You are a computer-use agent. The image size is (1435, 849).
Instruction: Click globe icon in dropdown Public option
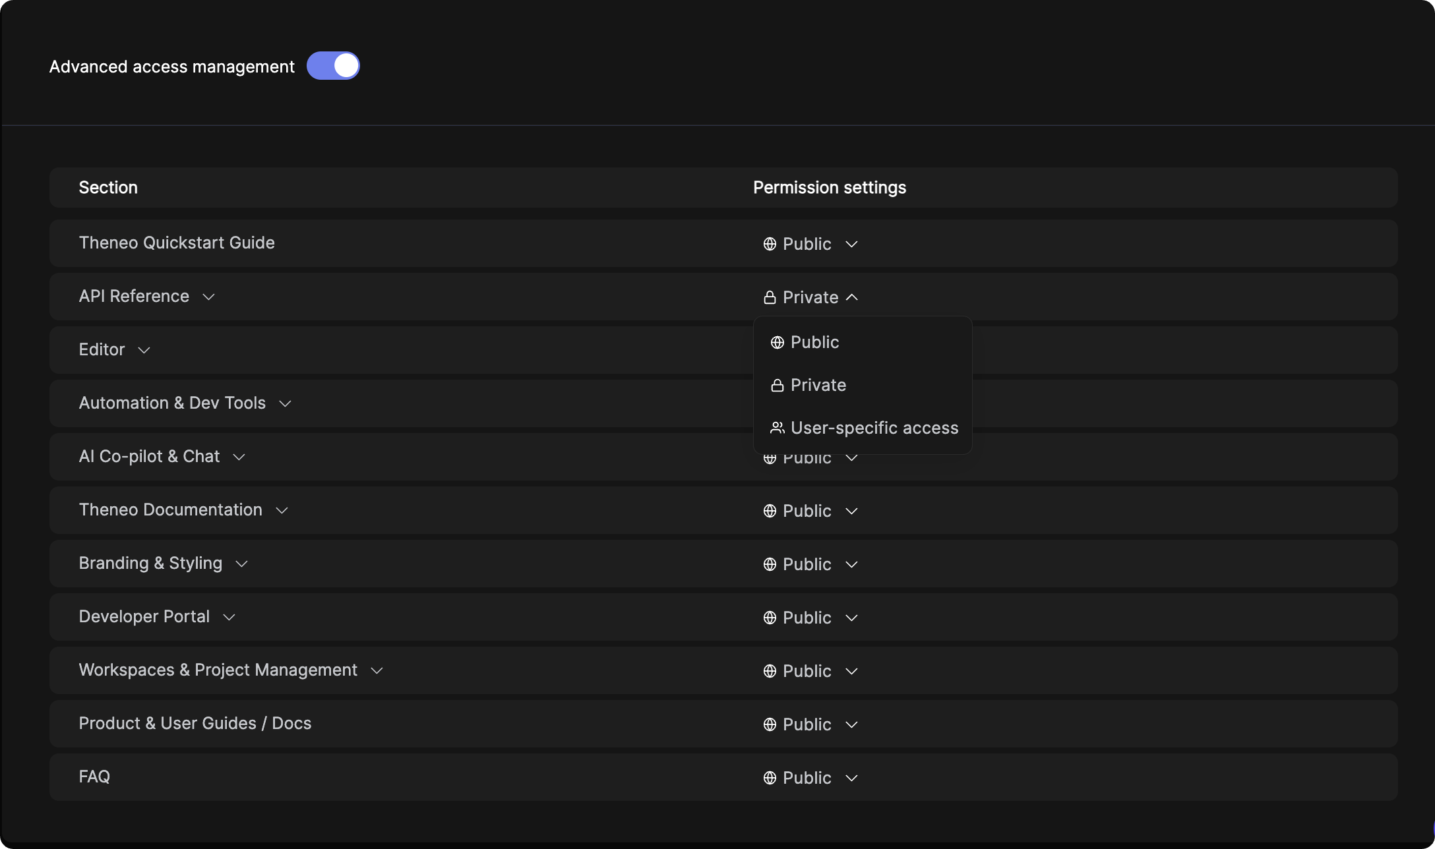point(778,342)
